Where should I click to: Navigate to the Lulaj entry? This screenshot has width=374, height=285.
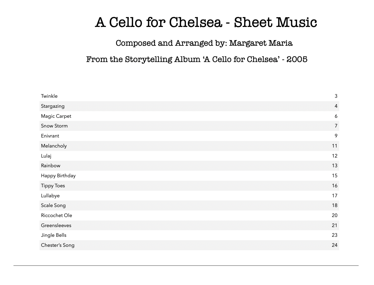click(46, 156)
